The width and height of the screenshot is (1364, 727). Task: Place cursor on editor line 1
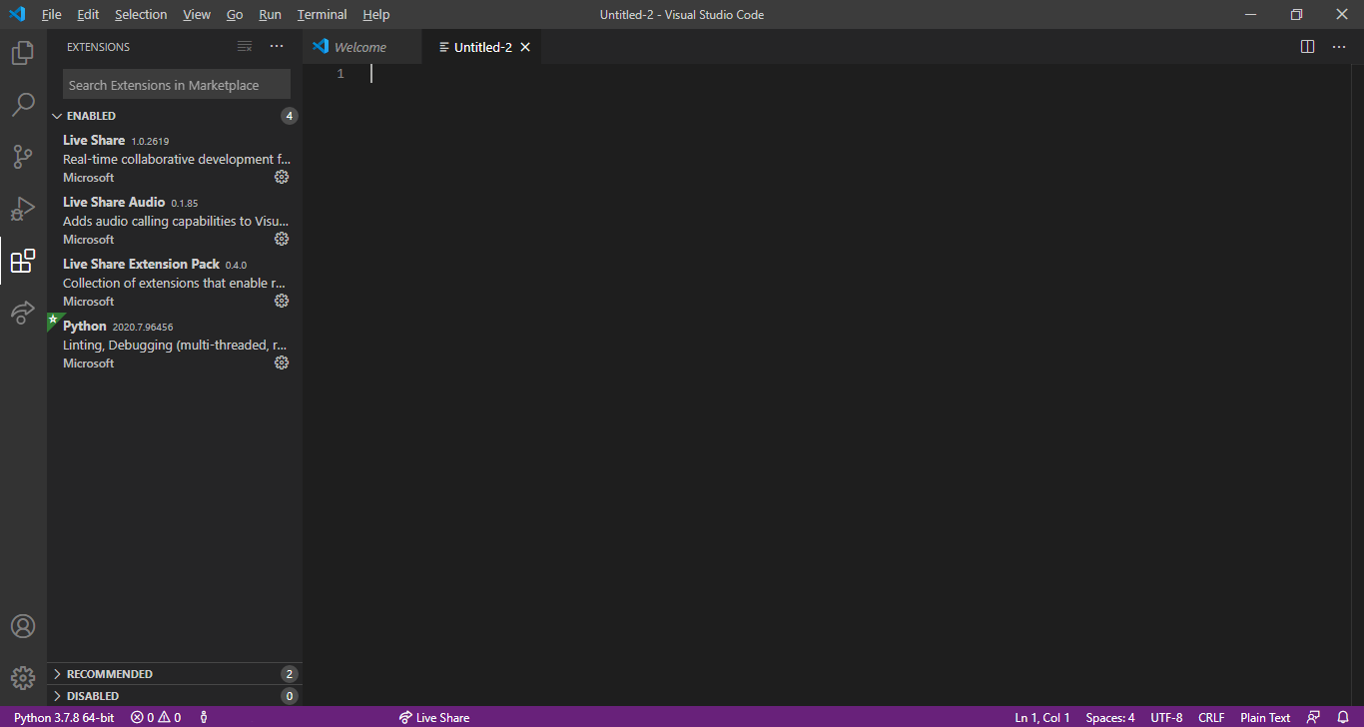tap(859, 74)
